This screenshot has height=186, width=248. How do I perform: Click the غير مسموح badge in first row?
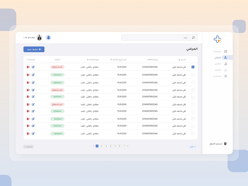[57, 67]
